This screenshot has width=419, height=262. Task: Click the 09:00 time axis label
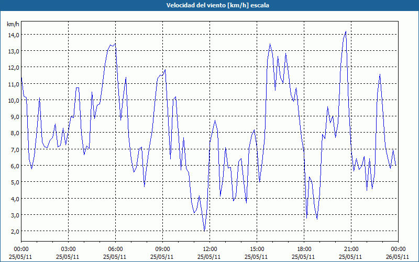163,249
